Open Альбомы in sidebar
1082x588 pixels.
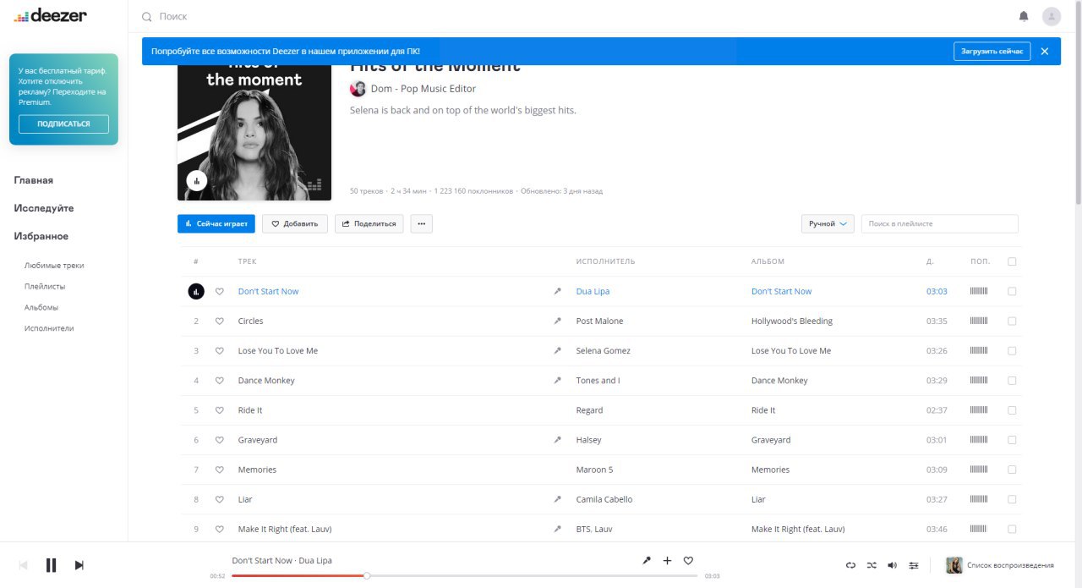coord(41,308)
